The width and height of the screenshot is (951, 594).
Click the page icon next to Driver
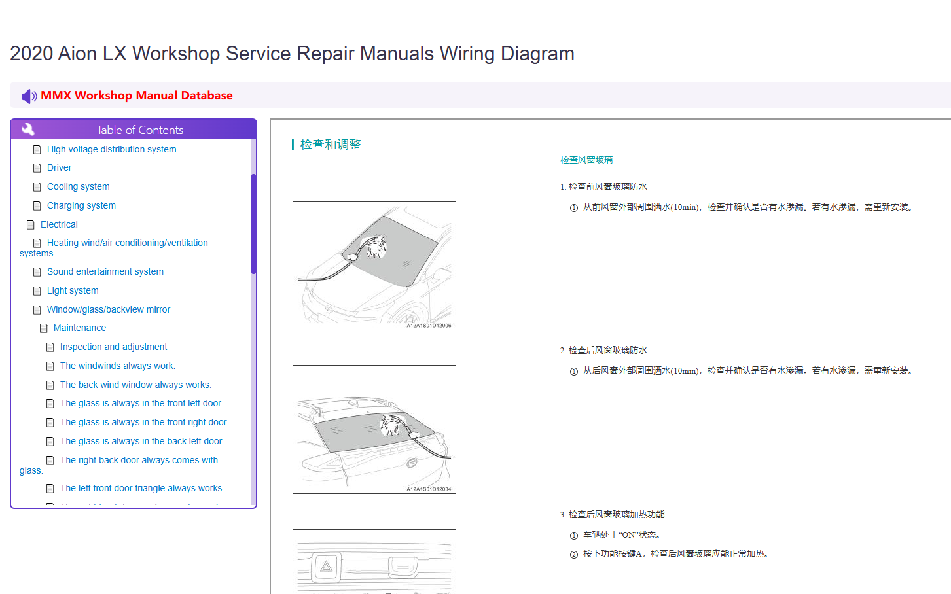[37, 168]
